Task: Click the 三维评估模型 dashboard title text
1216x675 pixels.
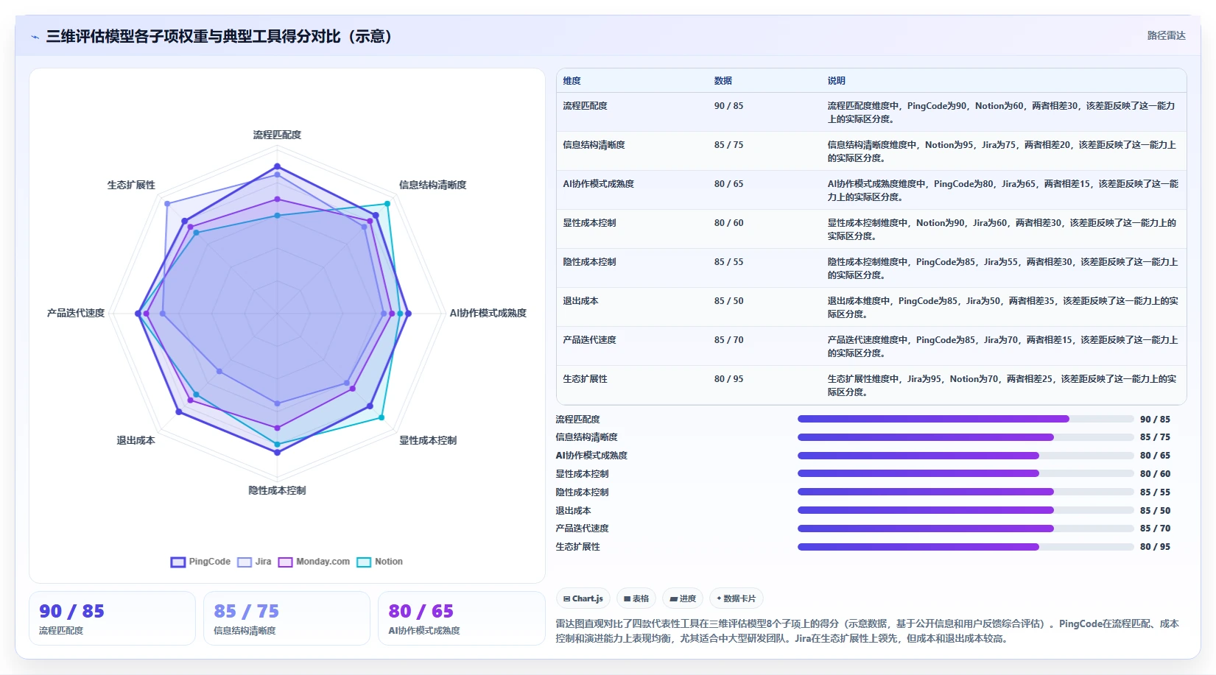Action: [222, 37]
